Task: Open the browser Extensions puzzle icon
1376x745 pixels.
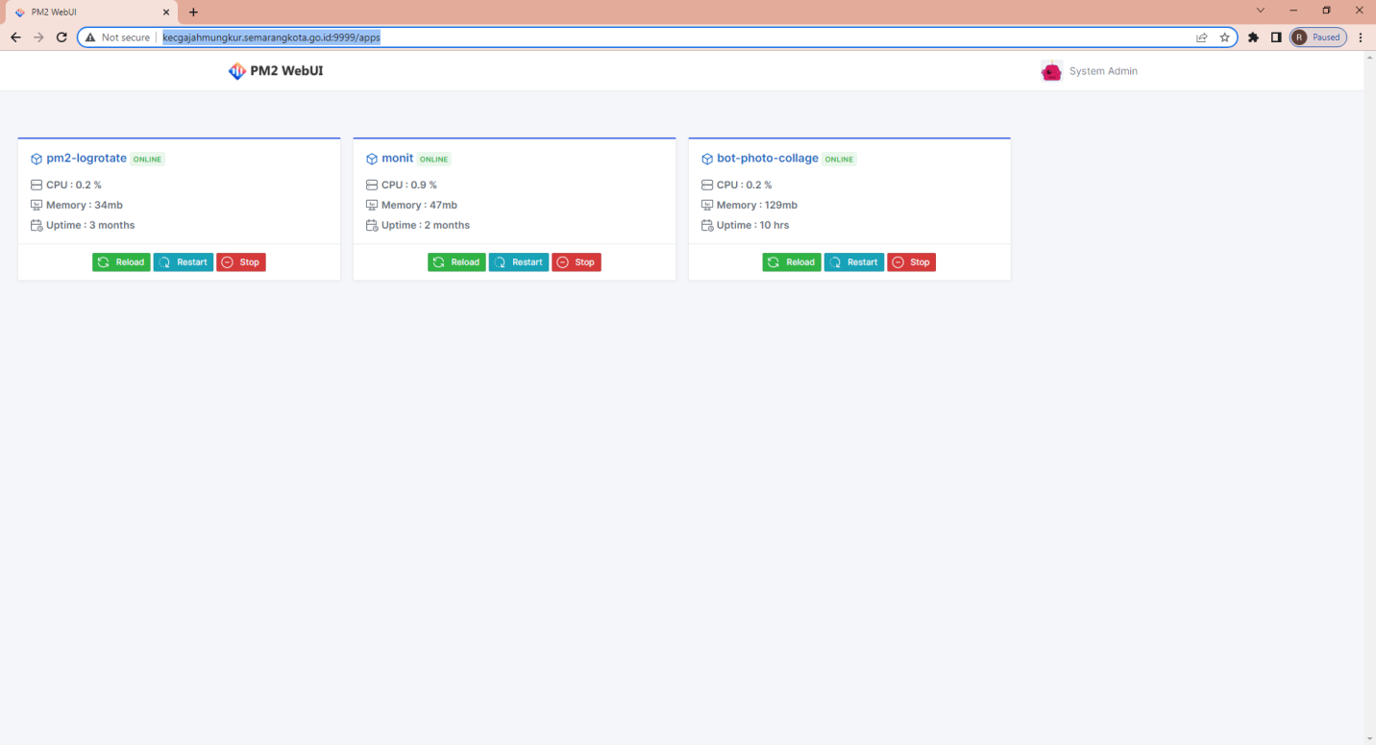Action: pos(1253,37)
